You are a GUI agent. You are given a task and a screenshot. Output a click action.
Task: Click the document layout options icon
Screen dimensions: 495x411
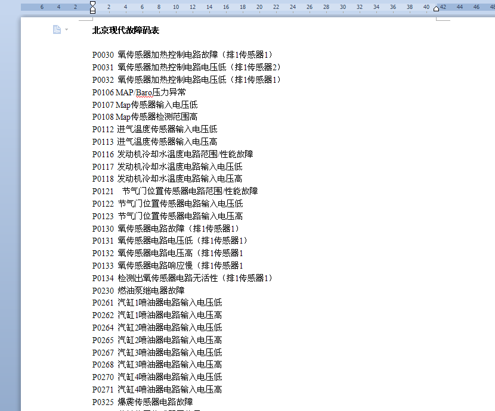57,30
